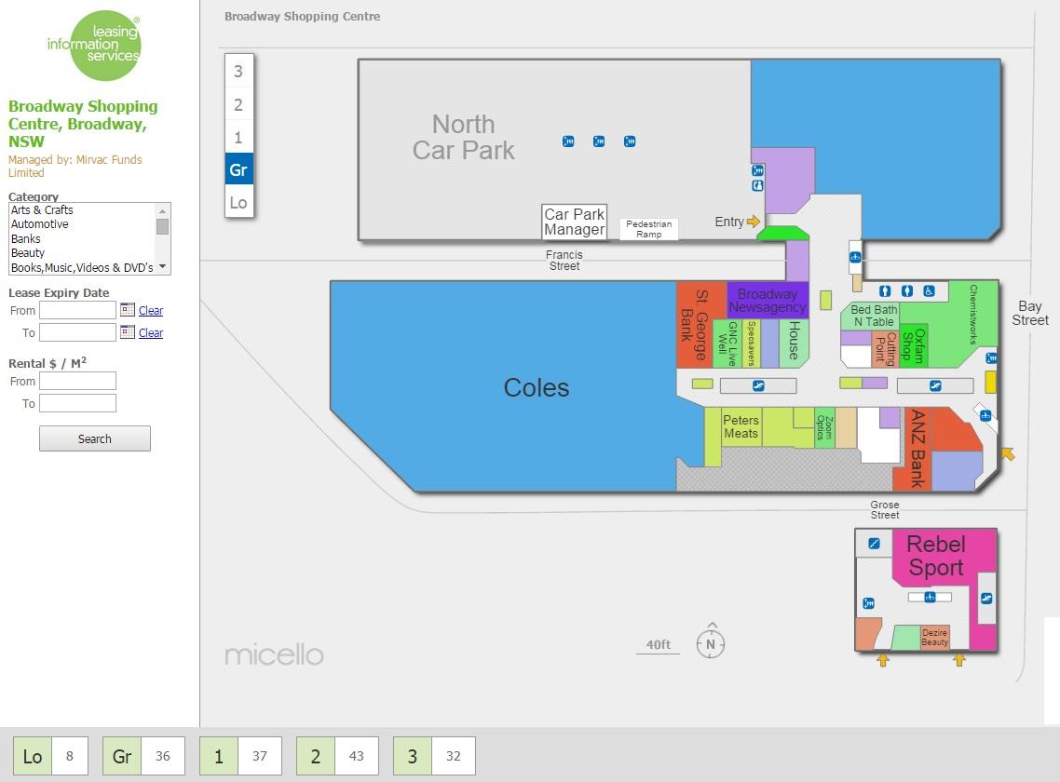This screenshot has width=1060, height=782.
Task: Click orange entrance arrow on Bay Street side
Action: 1007,453
